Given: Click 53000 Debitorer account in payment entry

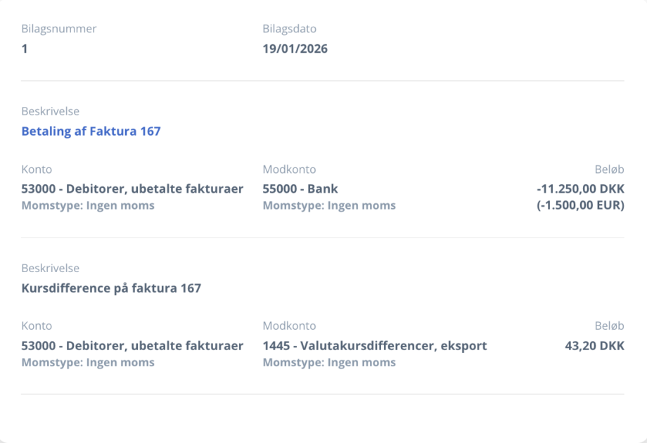Looking at the screenshot, I should tap(132, 189).
